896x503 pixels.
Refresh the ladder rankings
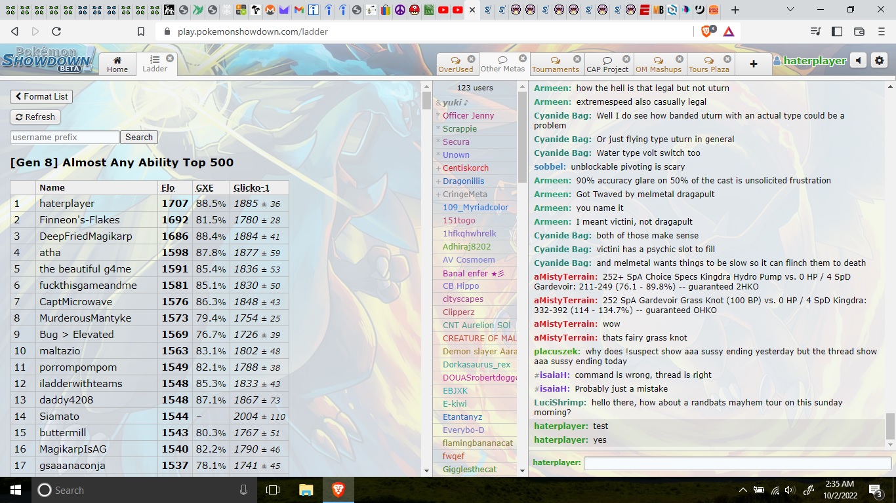pyautogui.click(x=35, y=117)
